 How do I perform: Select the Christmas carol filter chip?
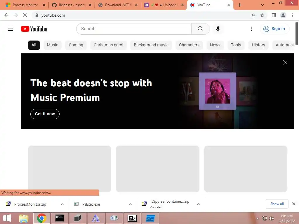[x=108, y=45]
